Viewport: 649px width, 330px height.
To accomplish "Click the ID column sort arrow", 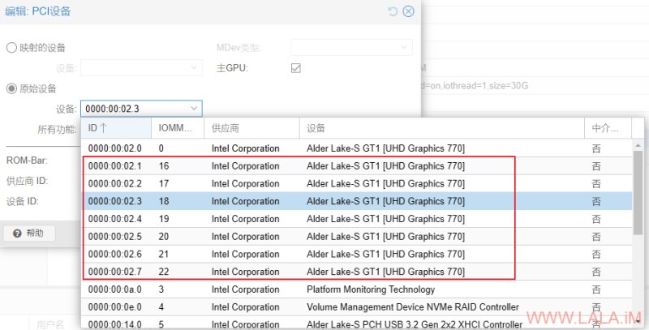I will (x=103, y=128).
